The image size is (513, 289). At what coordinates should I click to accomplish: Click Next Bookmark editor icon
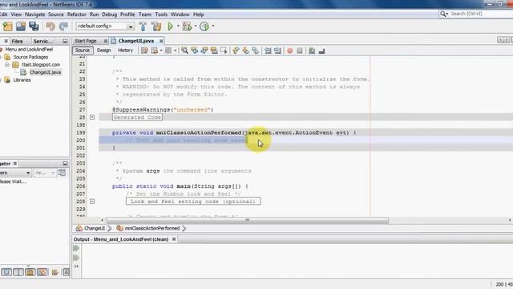pos(245,51)
